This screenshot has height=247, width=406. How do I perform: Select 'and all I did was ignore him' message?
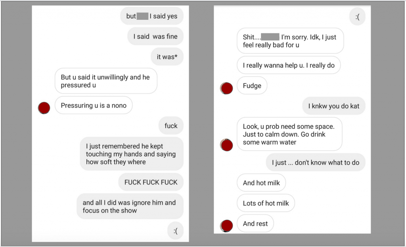point(130,206)
